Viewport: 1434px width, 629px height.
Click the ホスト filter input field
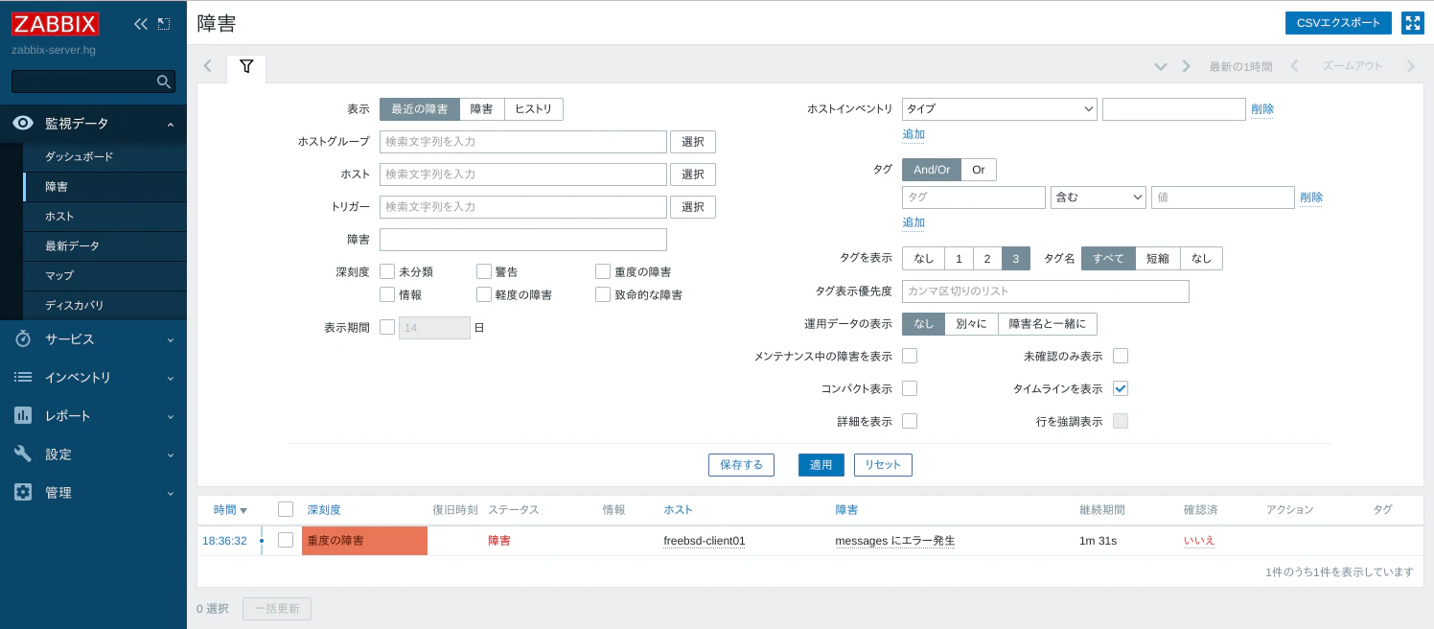coord(523,175)
